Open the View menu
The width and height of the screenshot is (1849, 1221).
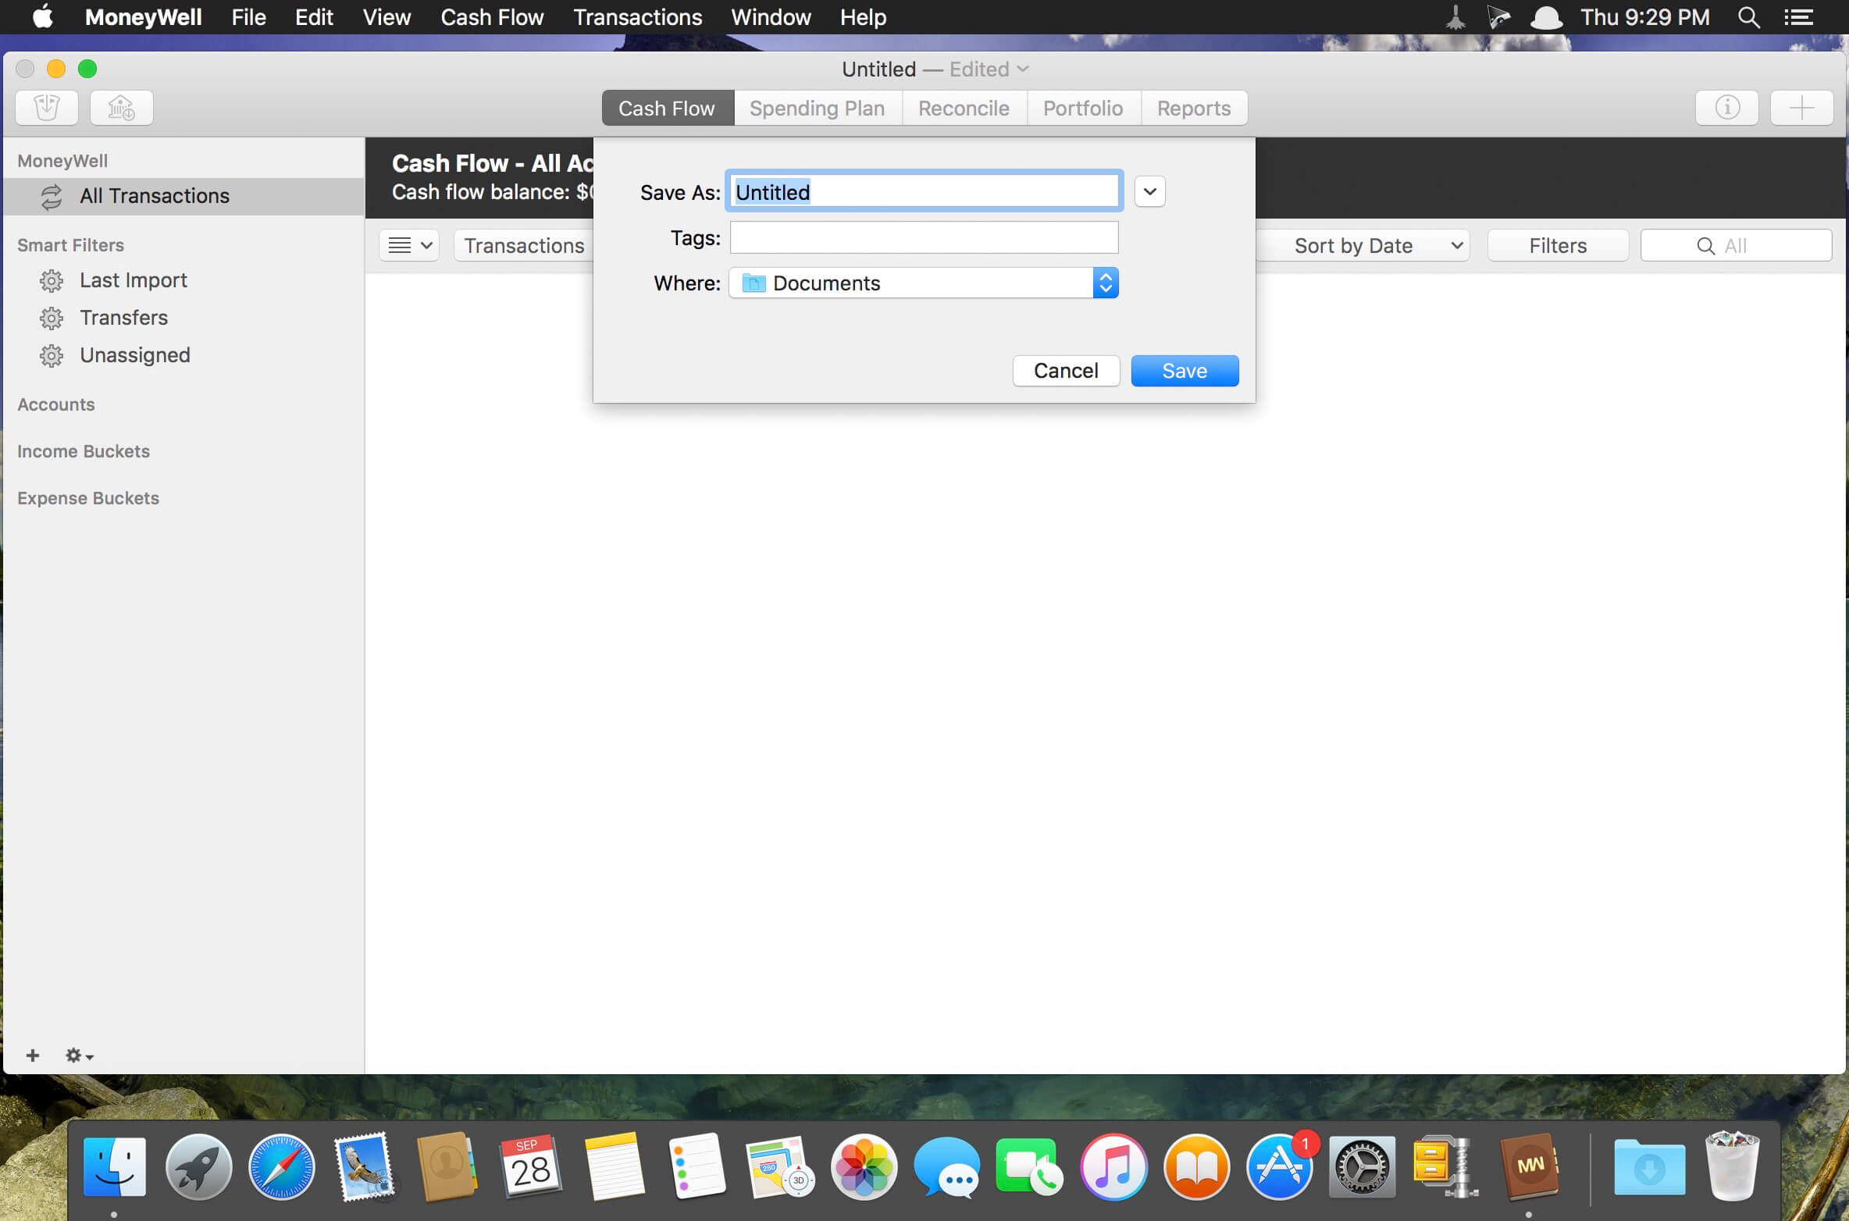point(387,17)
